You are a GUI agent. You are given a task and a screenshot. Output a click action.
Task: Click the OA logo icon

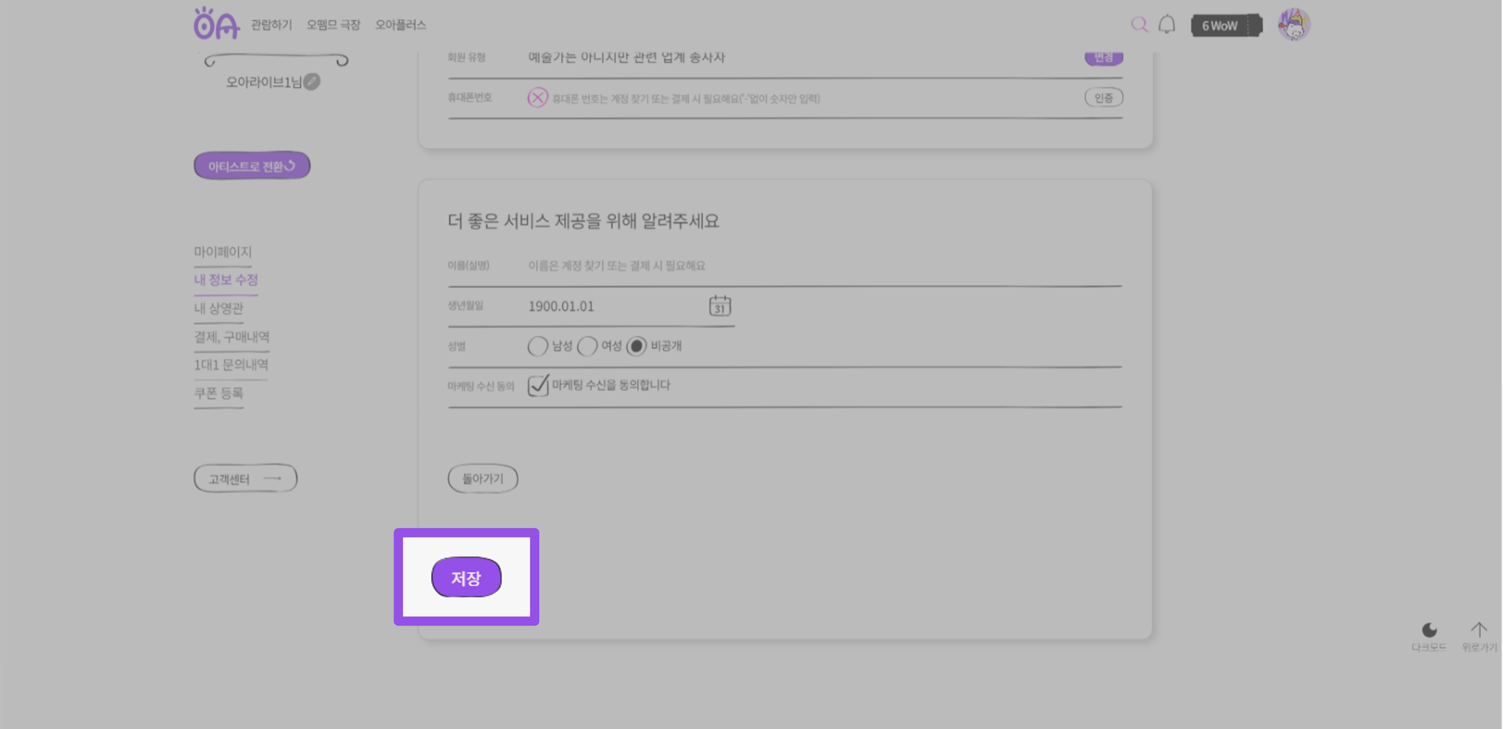click(x=216, y=24)
